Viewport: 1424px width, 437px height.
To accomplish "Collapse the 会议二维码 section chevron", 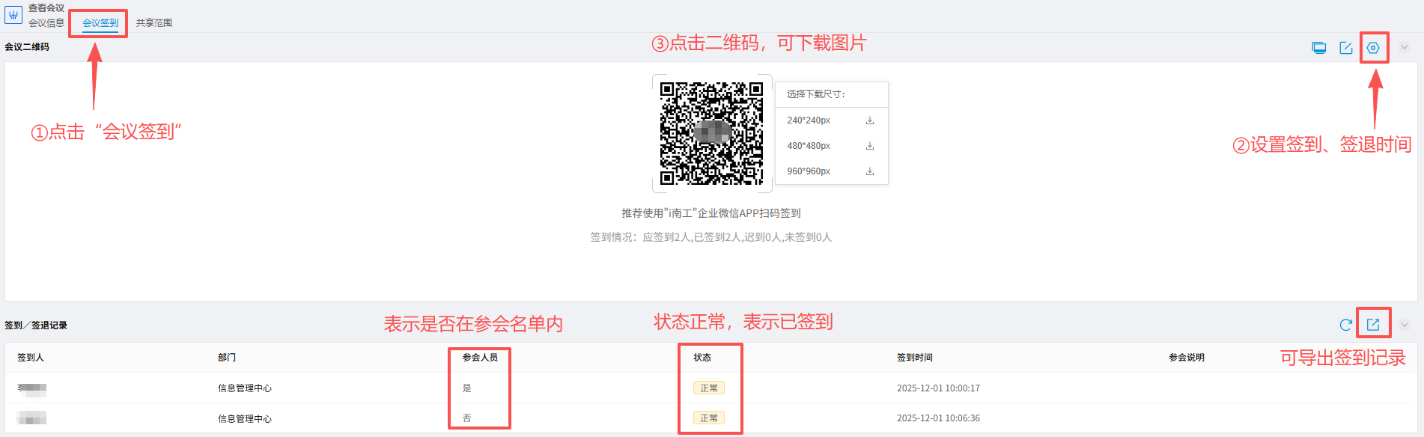I will coord(1405,47).
